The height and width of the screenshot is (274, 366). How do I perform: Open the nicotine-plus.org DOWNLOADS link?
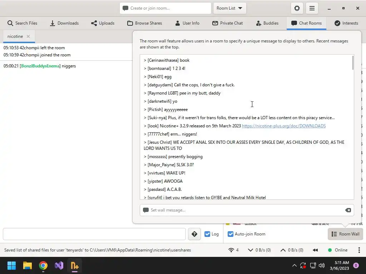[283, 126]
